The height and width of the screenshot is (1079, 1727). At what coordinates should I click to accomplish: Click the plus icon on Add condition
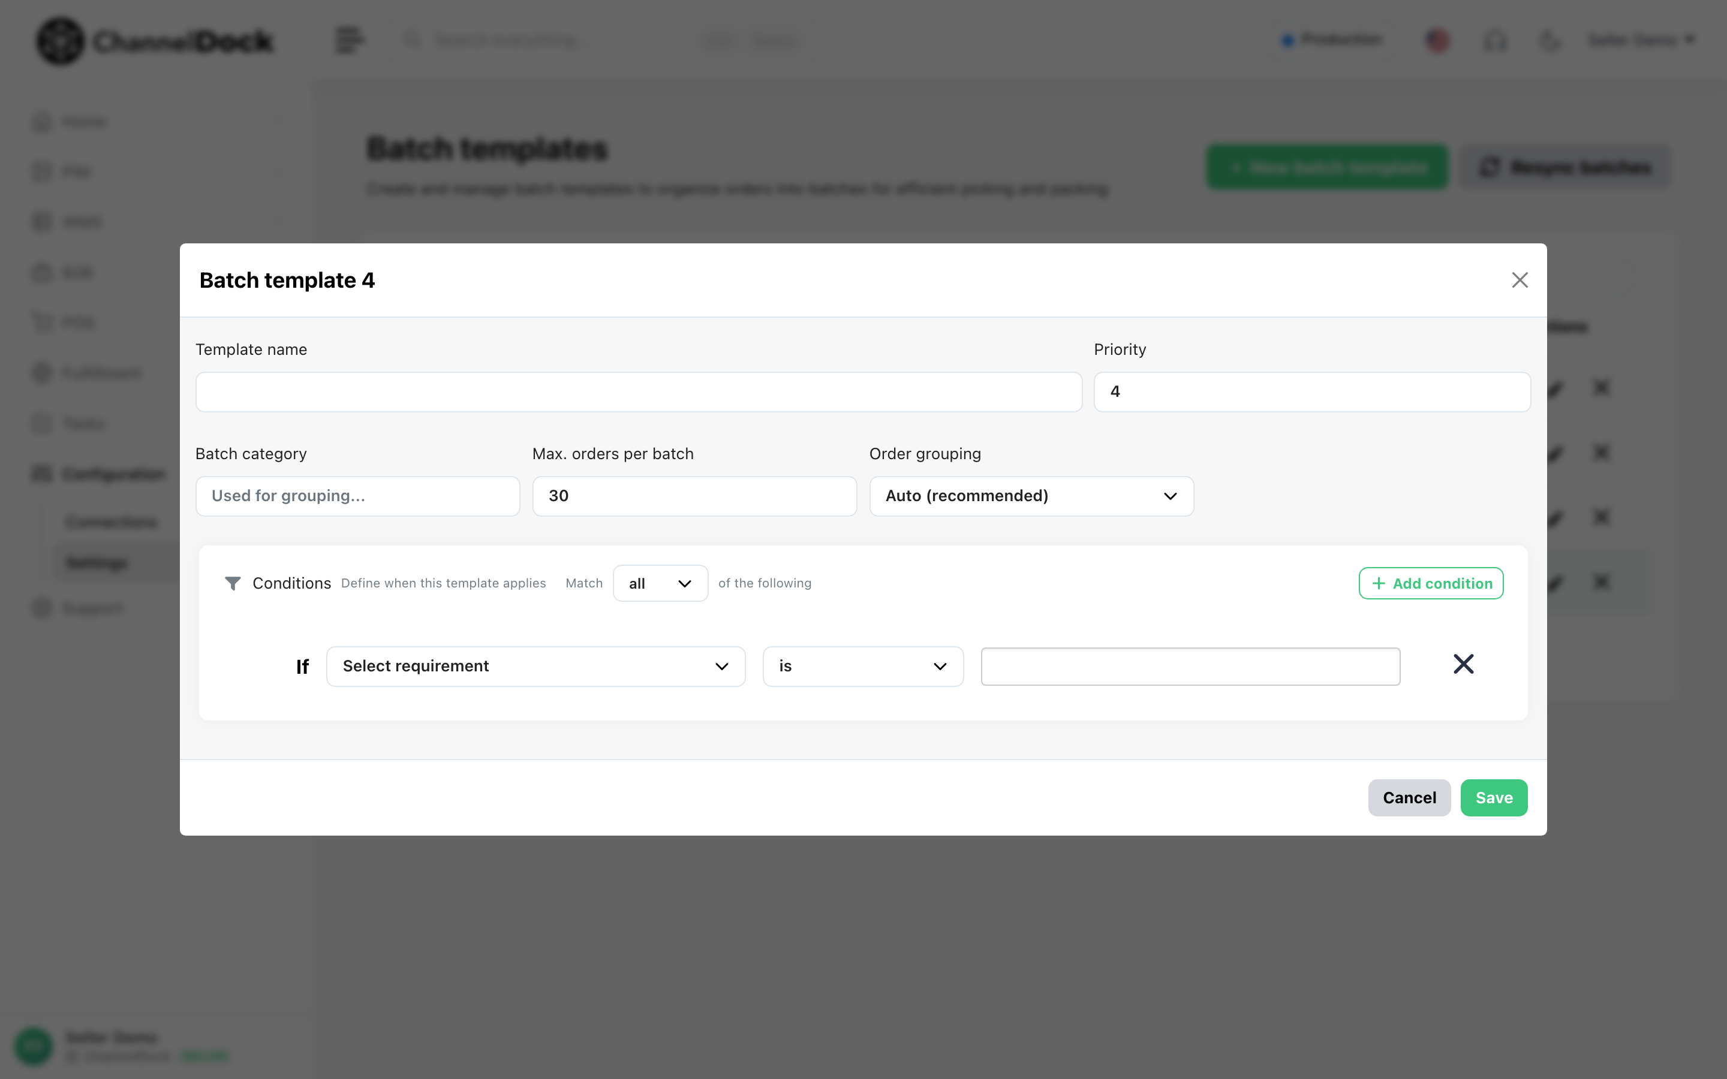[x=1379, y=583]
